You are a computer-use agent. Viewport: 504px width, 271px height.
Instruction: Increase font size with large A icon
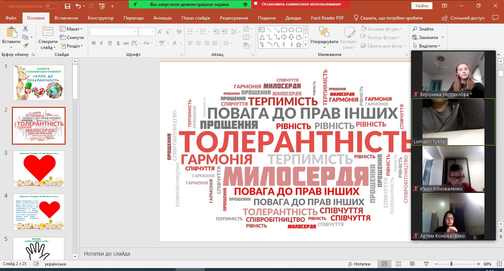click(x=159, y=32)
